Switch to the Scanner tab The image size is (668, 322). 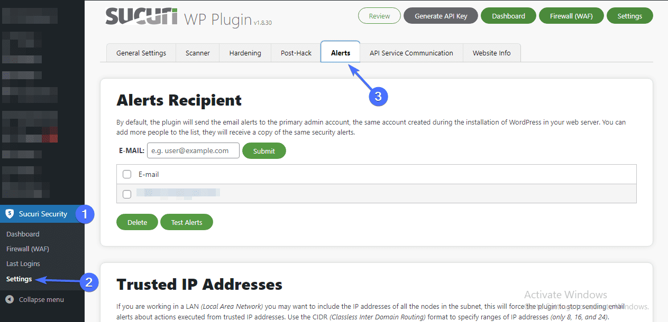point(198,53)
